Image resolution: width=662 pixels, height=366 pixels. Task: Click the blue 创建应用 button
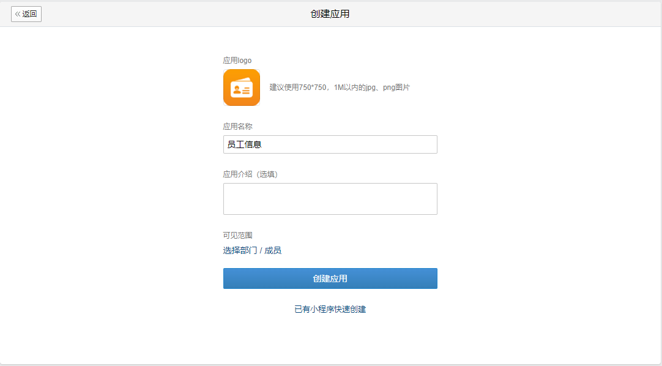[x=330, y=278]
